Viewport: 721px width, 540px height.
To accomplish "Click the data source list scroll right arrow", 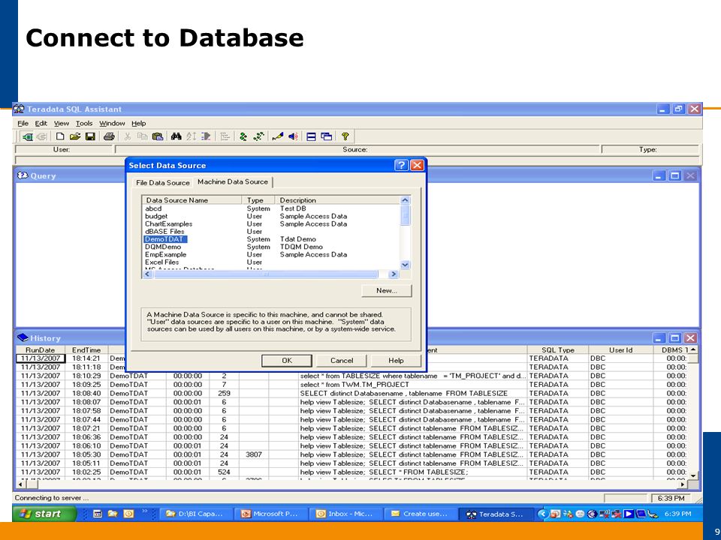I will pyautogui.click(x=394, y=274).
